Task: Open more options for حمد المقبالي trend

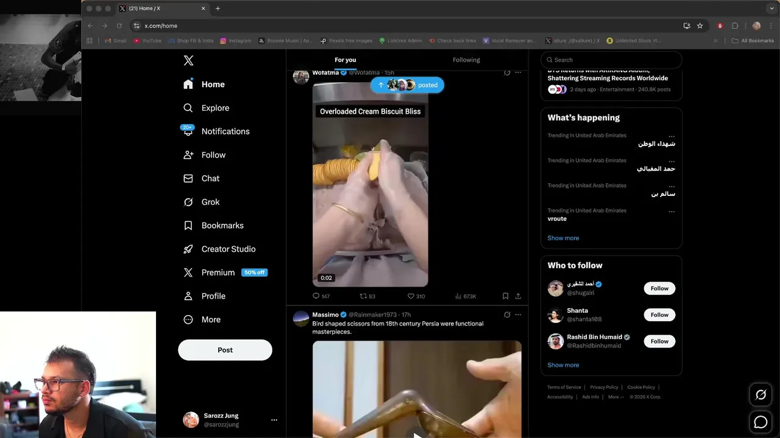Action: pyautogui.click(x=672, y=161)
